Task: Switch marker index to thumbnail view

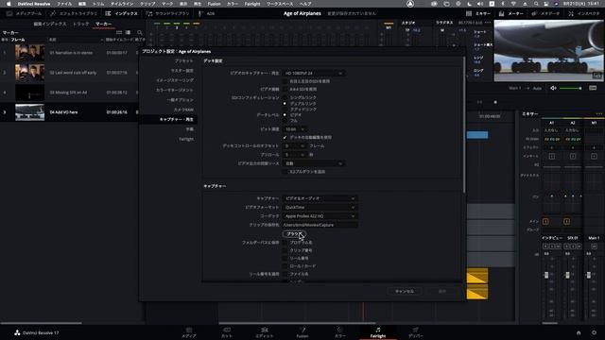Action: [119, 32]
